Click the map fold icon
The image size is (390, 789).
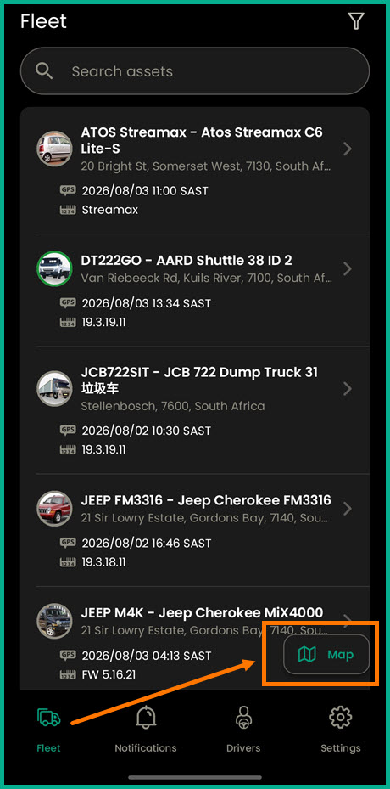click(307, 654)
